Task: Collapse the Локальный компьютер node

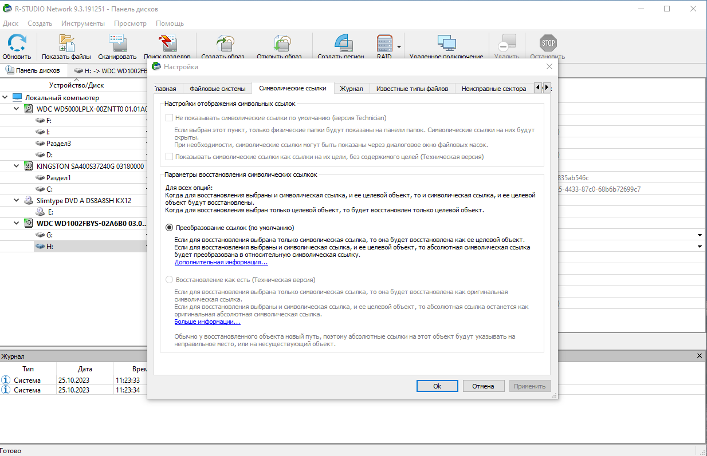Action: (5, 97)
